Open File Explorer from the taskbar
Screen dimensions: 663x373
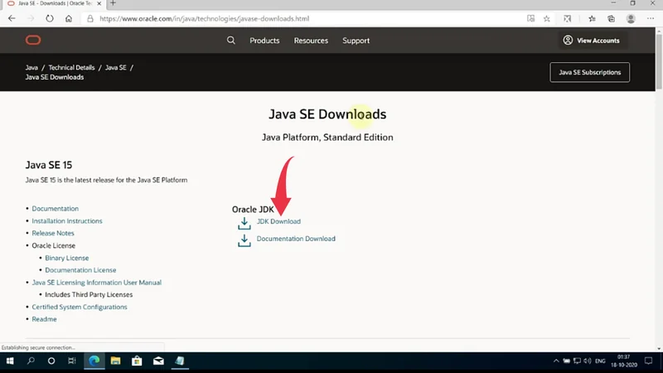pyautogui.click(x=116, y=361)
